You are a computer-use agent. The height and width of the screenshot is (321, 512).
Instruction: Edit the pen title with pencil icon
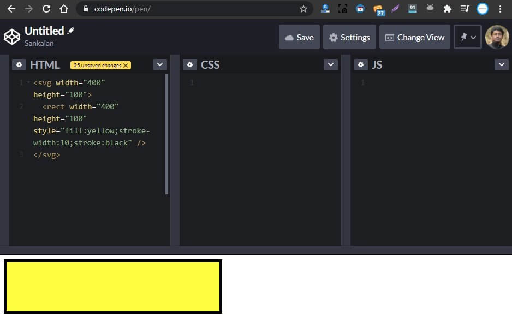coord(70,31)
